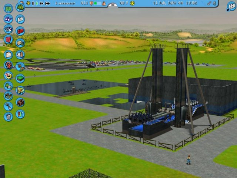Click the green park rating bar
The width and height of the screenshot is (237, 178).
[x=97, y=3]
